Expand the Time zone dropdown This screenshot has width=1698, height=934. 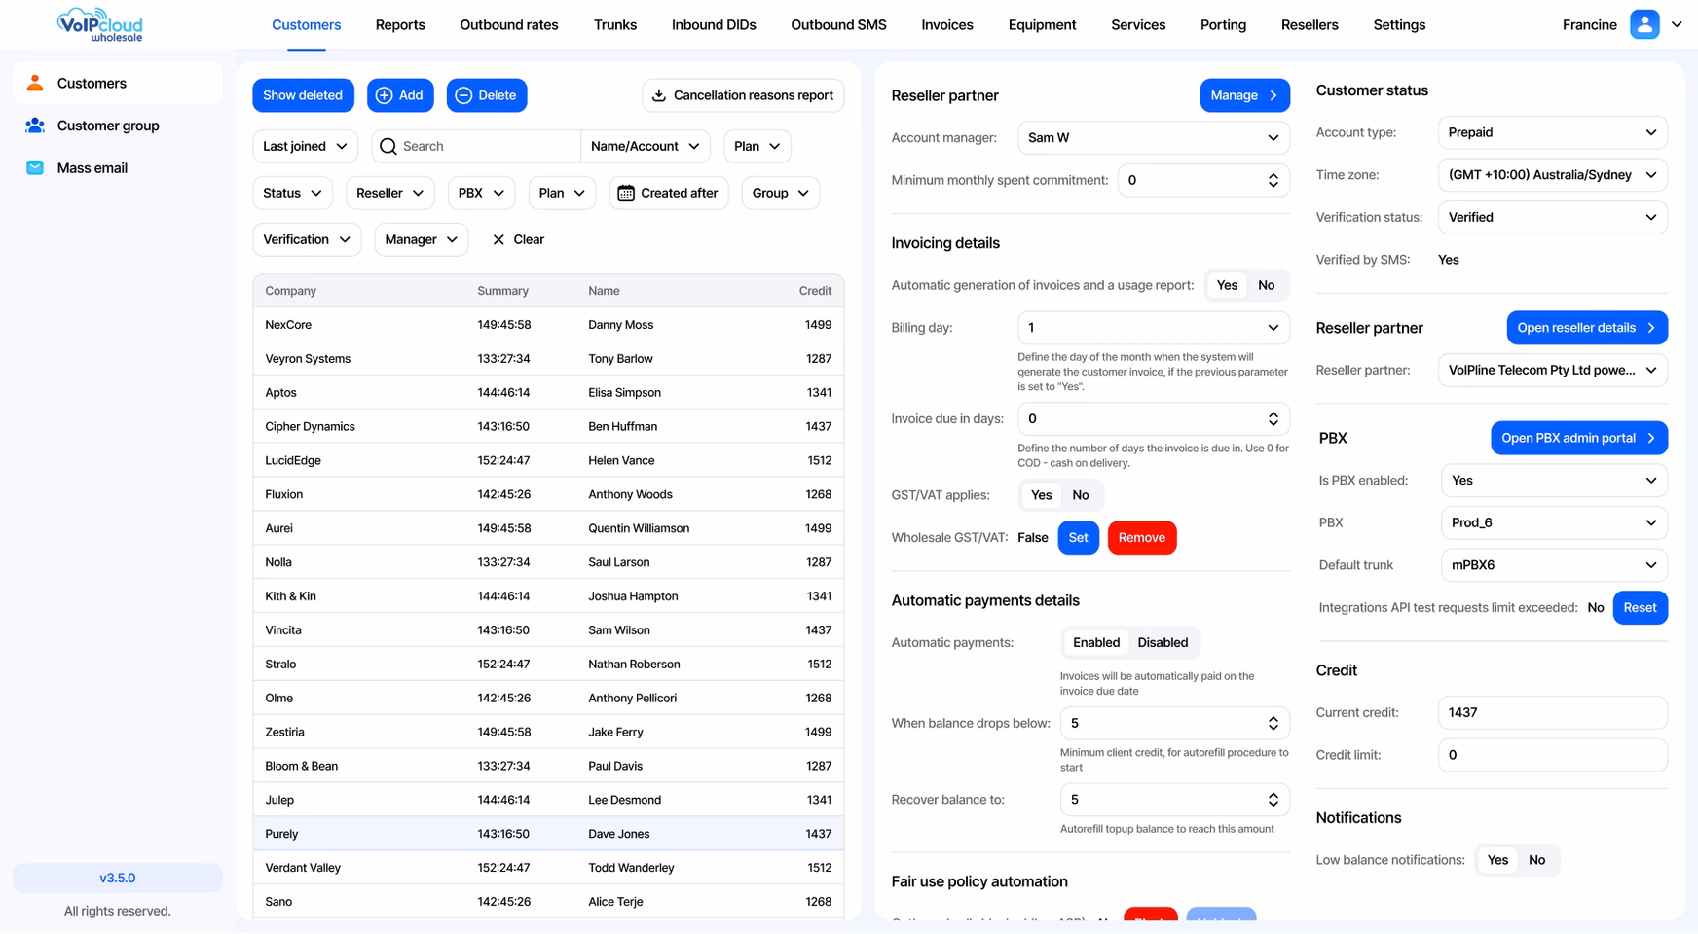(x=1552, y=175)
